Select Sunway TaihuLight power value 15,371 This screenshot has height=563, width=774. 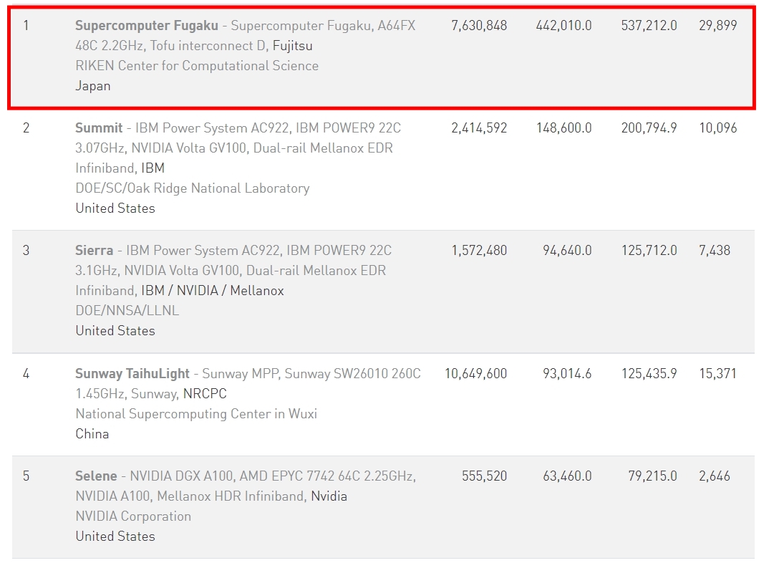(x=717, y=374)
